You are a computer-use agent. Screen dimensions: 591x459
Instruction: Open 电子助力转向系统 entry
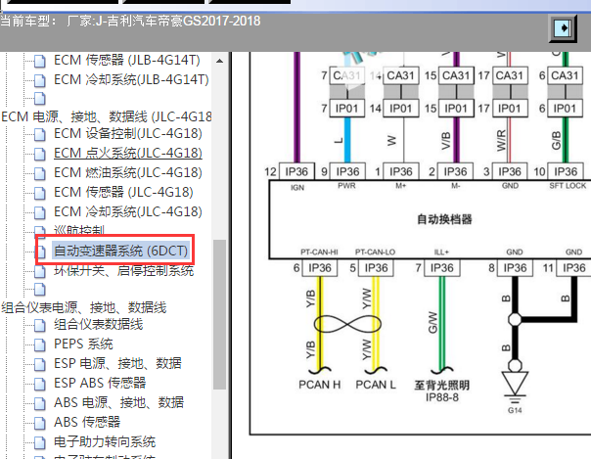click(x=105, y=441)
